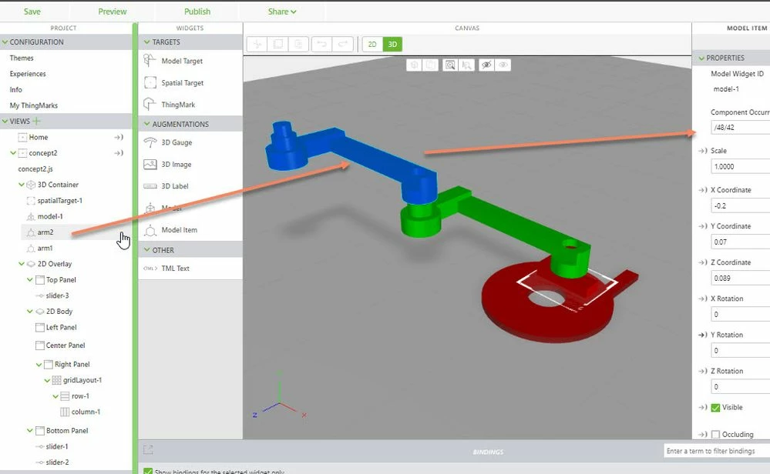Click Publish in the top menu
The width and height of the screenshot is (770, 474).
coord(197,12)
